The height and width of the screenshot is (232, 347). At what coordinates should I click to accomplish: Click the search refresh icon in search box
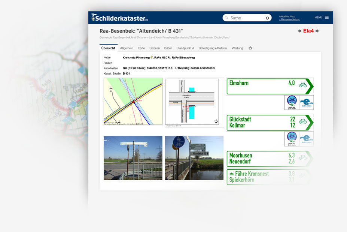tap(267, 18)
